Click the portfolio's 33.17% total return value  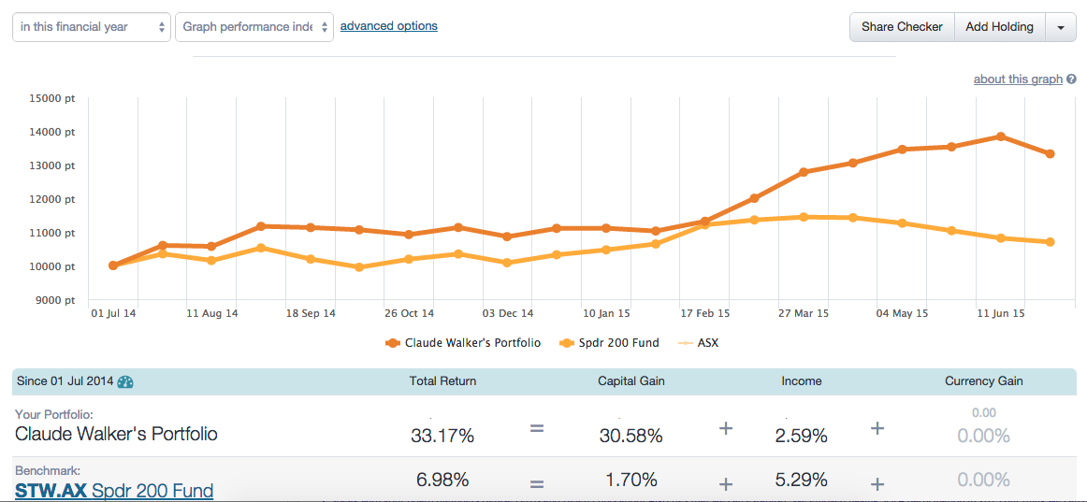coord(442,436)
